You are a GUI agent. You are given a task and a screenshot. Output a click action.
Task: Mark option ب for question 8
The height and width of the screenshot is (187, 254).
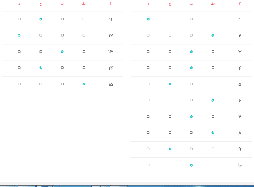pos(191,132)
